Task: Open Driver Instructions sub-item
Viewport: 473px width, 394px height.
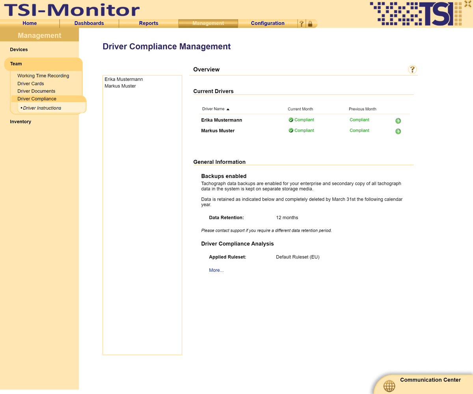Action: pos(42,108)
